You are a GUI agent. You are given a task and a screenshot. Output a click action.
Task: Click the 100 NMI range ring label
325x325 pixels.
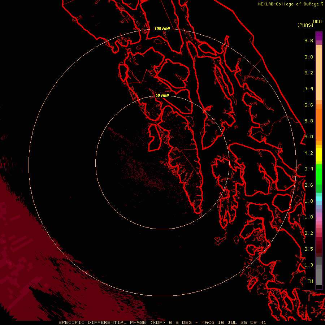[162, 29]
